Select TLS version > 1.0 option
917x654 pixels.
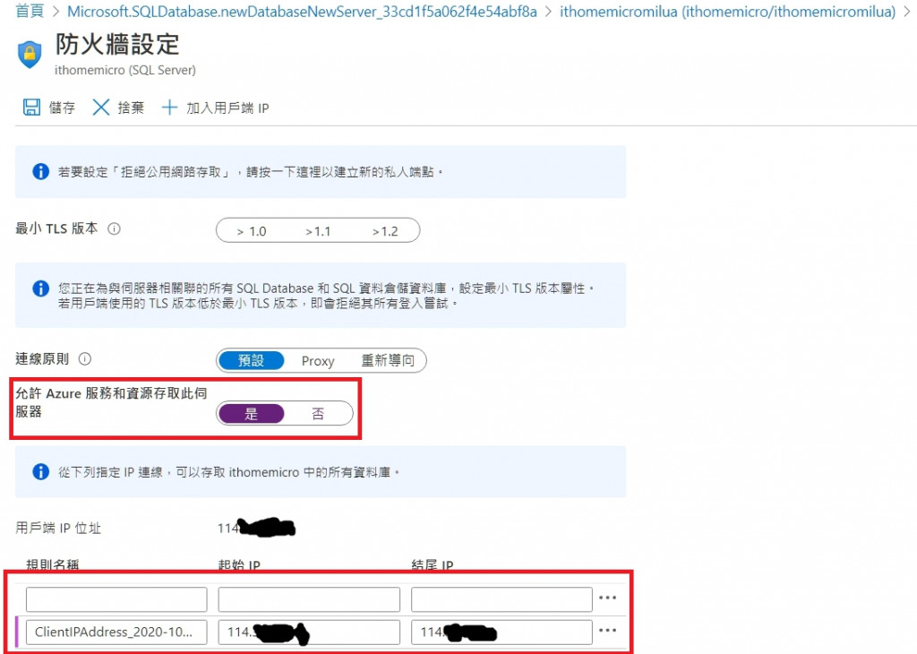[252, 231]
